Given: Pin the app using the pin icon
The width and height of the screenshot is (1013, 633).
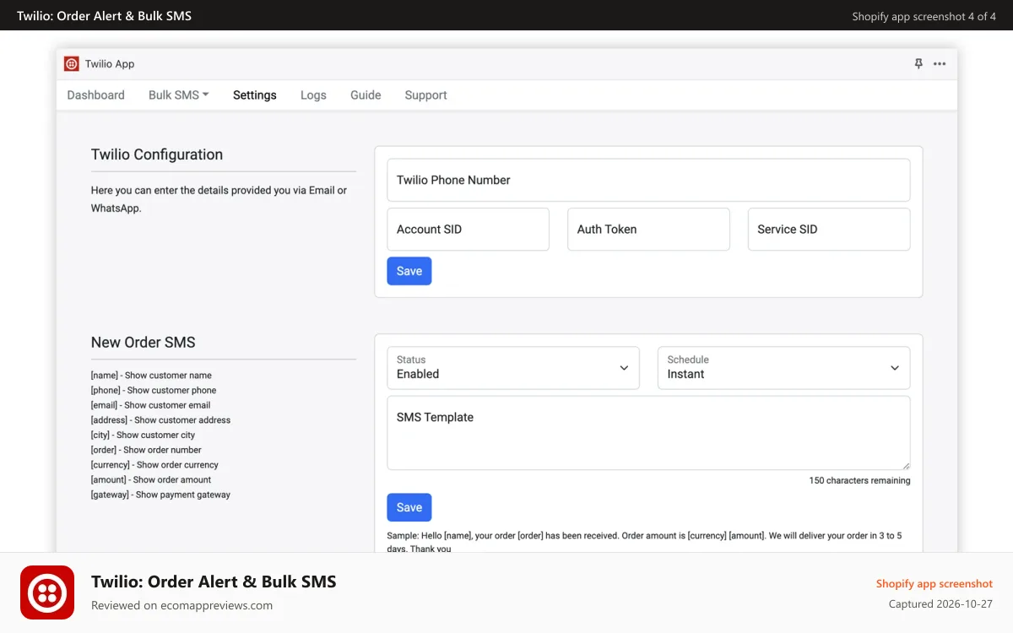Looking at the screenshot, I should [918, 64].
